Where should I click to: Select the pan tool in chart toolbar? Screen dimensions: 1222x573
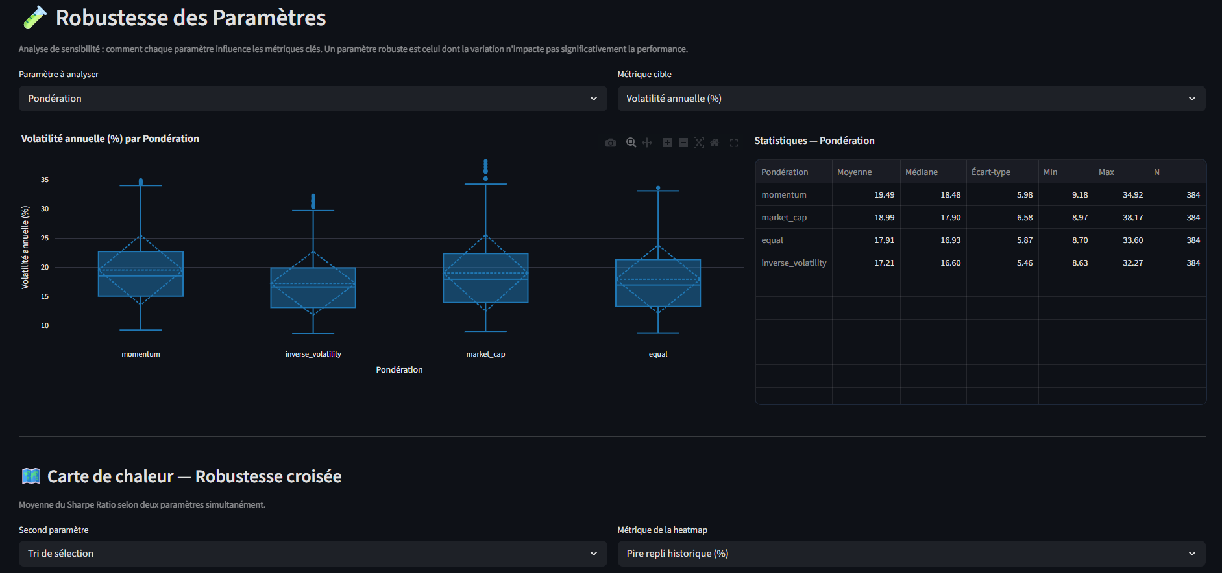click(647, 143)
